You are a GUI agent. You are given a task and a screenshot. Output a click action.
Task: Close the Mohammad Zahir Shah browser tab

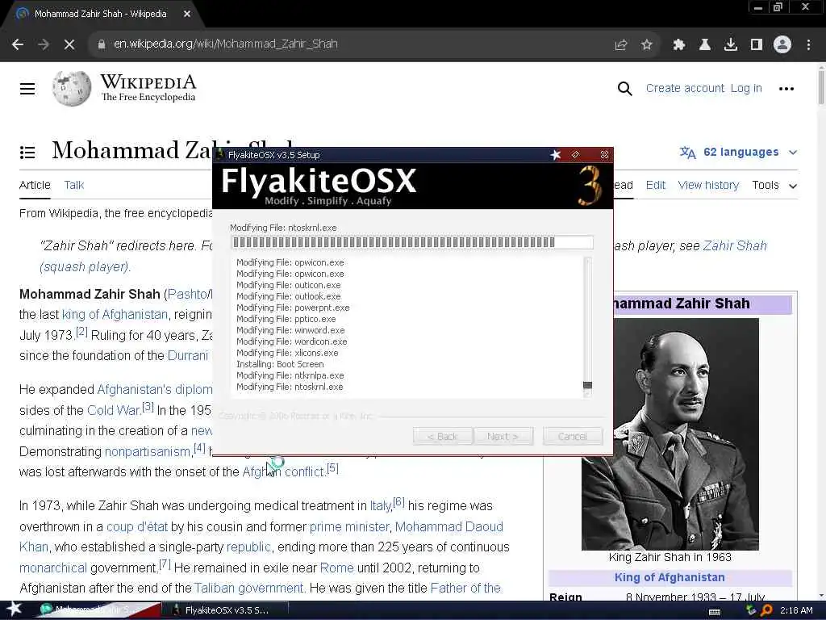click(187, 15)
